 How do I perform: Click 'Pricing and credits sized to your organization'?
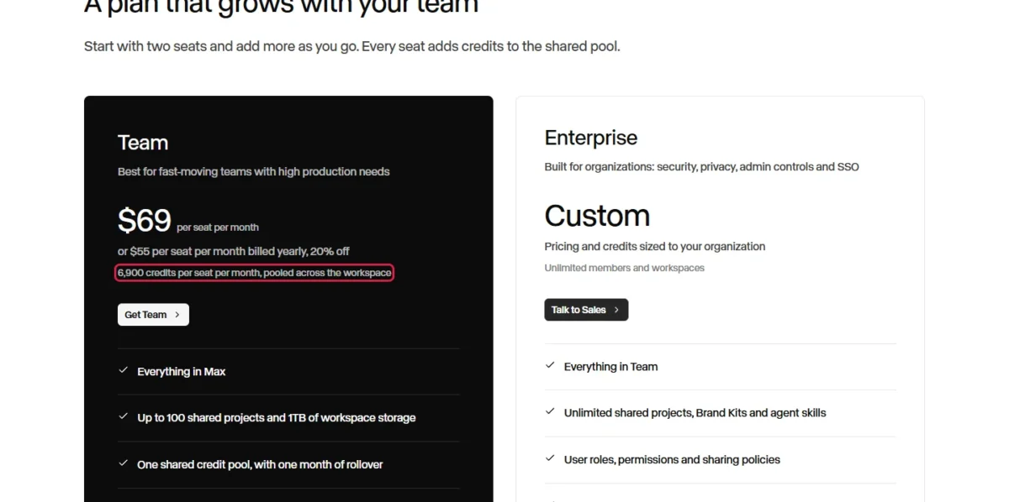[655, 247]
